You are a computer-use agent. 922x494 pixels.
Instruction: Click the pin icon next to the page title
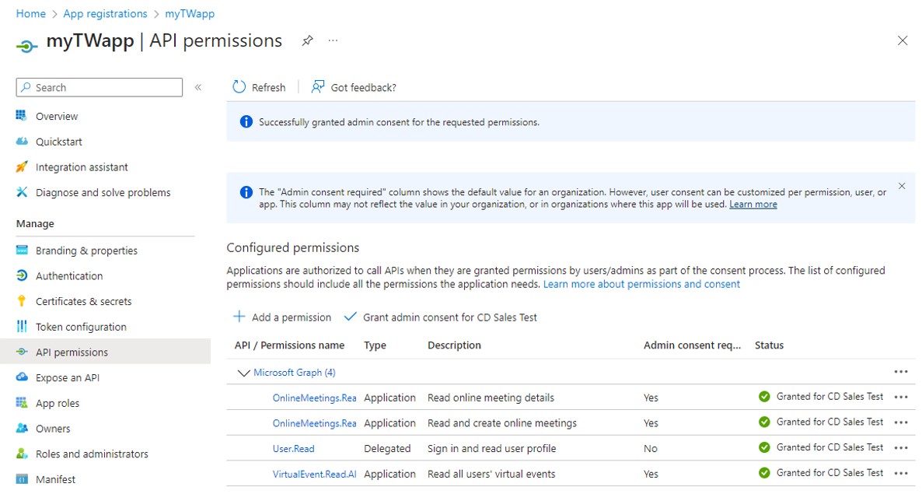point(307,40)
